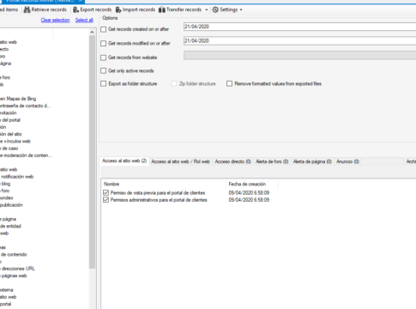Image resolution: width=416 pixels, height=309 pixels.
Task: Open the Settings gear icon
Action: point(215,9)
